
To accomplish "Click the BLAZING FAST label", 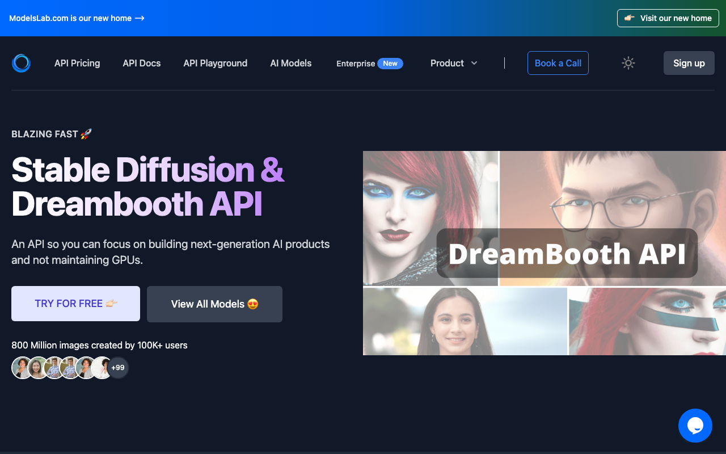I will (52, 134).
